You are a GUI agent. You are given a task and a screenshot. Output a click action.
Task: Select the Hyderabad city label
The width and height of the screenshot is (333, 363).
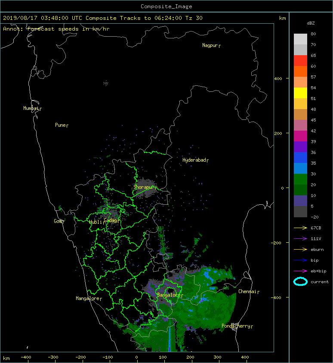[194, 160]
